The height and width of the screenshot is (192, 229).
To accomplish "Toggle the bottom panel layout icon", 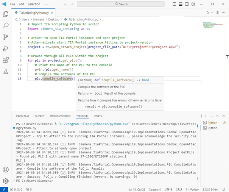I will point(181,4).
